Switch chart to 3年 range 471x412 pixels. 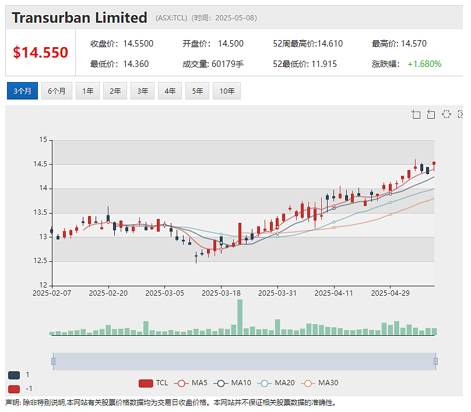(142, 91)
